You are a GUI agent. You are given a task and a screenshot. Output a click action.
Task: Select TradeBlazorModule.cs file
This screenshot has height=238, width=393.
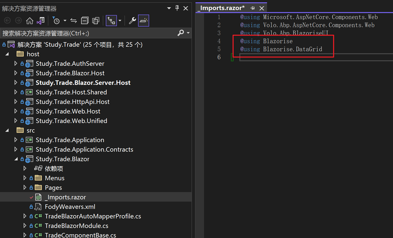tap(76, 226)
